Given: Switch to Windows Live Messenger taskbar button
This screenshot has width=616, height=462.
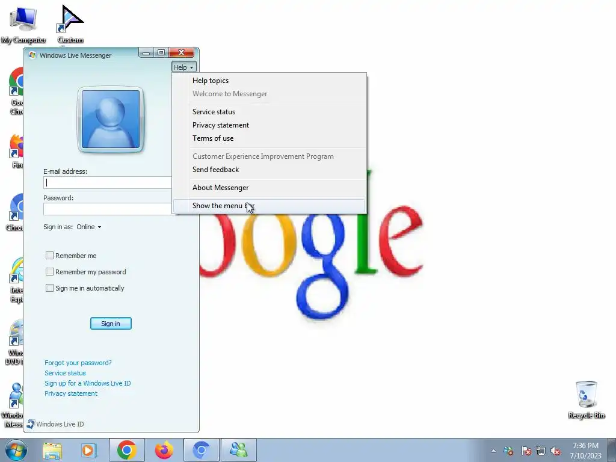Looking at the screenshot, I should 238,450.
